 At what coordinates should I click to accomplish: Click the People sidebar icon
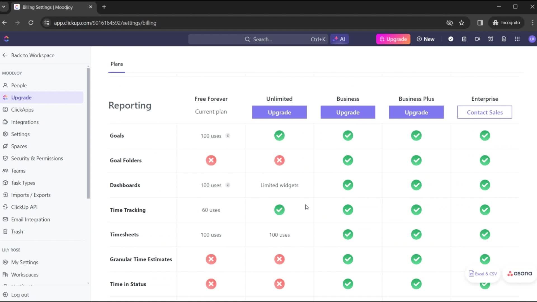(5, 85)
